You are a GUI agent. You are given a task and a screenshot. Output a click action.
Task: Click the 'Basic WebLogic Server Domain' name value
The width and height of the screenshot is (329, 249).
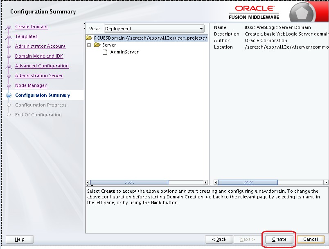(278, 27)
